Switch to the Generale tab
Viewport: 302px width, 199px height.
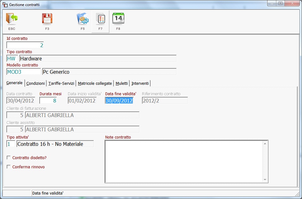15,83
